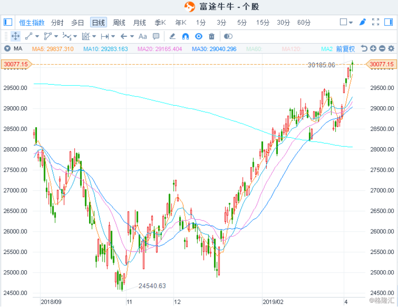
Task: Open the chart layout square dropdown
Action: tap(346, 22)
